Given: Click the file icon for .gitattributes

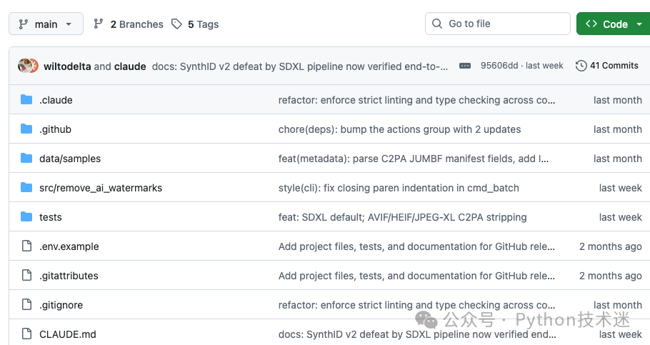Looking at the screenshot, I should pyautogui.click(x=26, y=275).
